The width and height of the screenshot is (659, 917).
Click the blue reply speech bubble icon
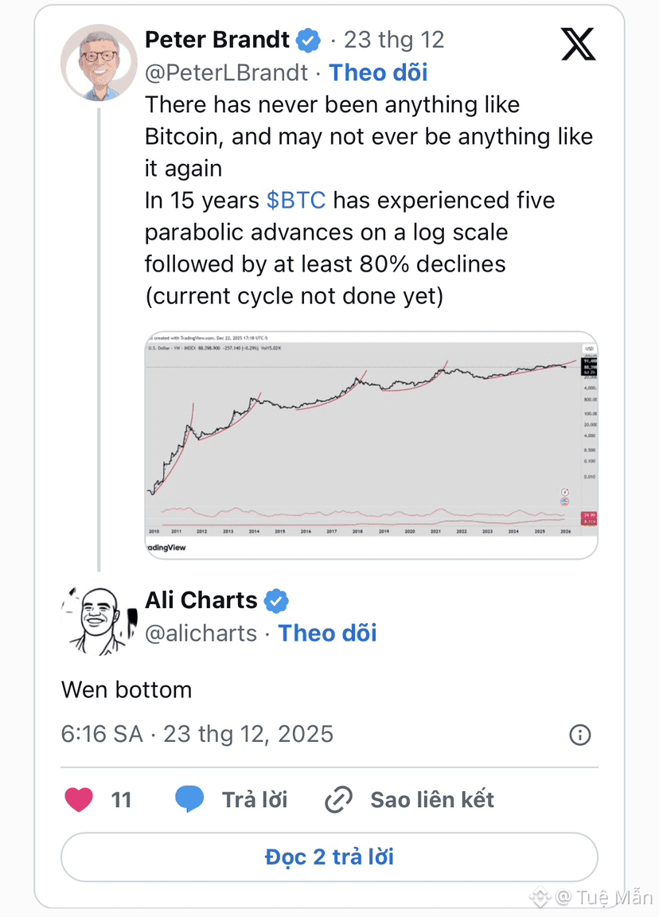[189, 799]
